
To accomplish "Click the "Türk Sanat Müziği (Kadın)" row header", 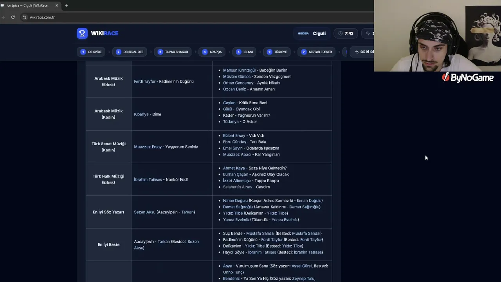I will (108, 147).
